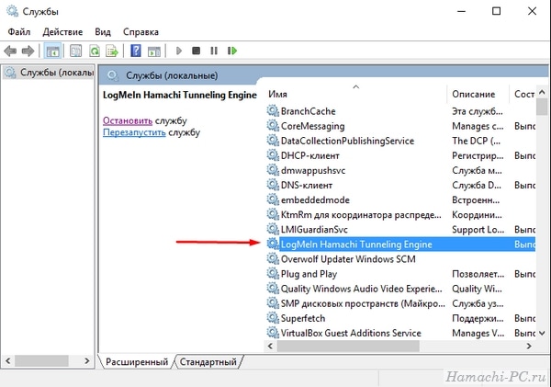Click the tree pane horizontal scrollbar thumb
This screenshot has height=387, width=551.
41,361
